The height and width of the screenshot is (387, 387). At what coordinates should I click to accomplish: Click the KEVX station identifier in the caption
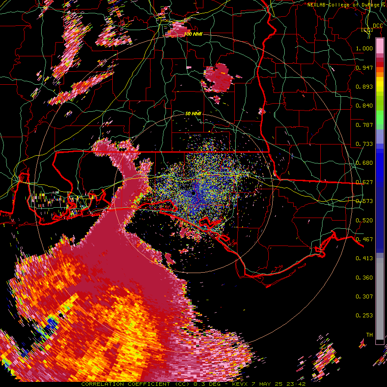(x=241, y=384)
